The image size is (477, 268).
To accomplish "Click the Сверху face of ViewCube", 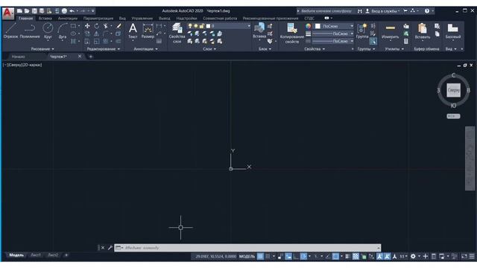I will click(453, 90).
